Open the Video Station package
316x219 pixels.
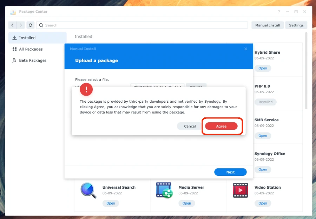[263, 203]
